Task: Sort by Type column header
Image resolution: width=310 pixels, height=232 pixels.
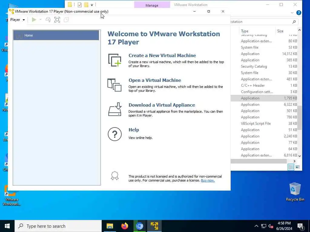Action: click(x=245, y=31)
